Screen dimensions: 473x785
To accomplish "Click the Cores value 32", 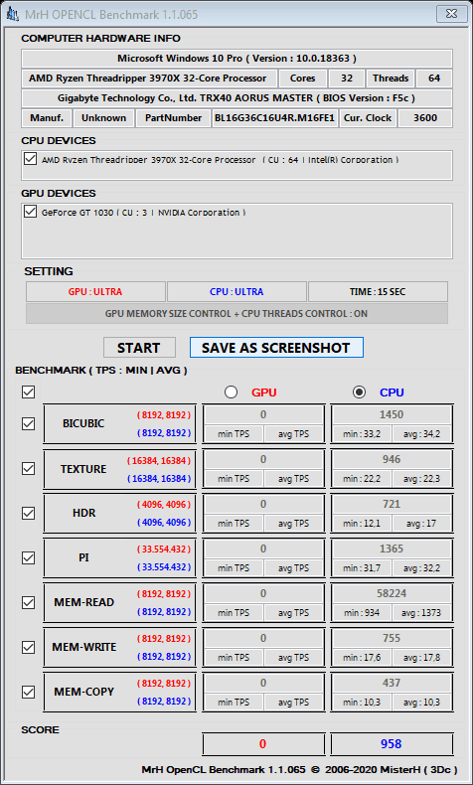I will (x=347, y=78).
